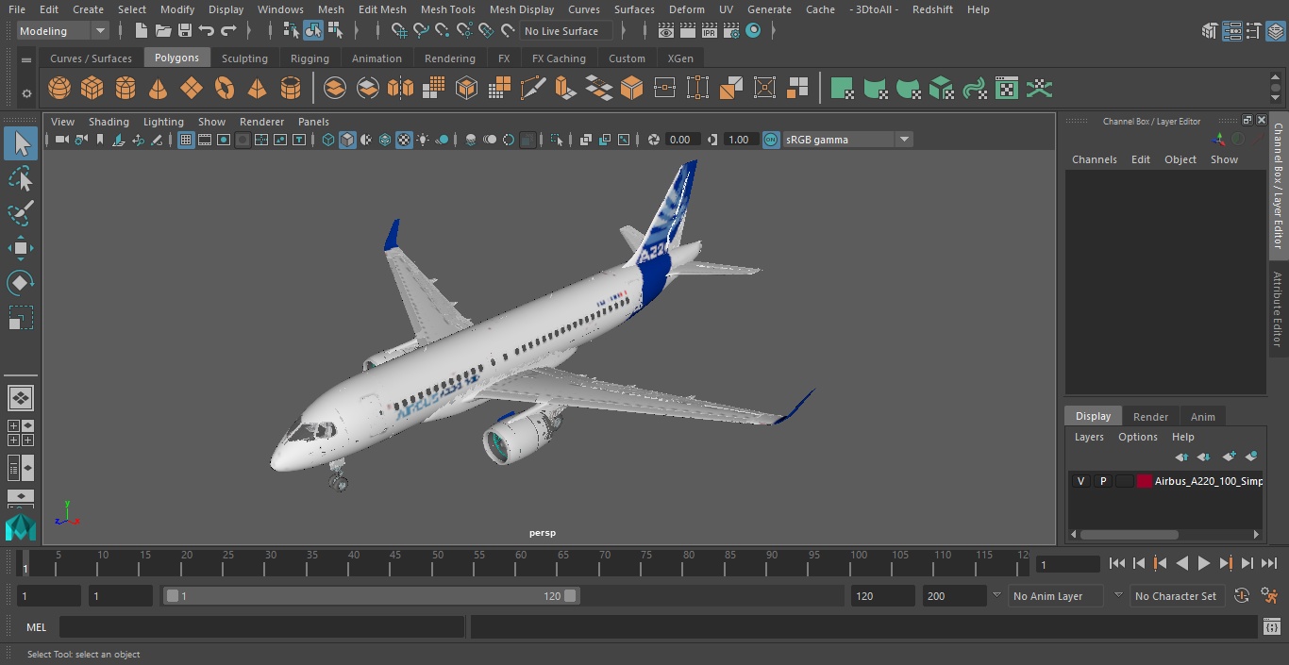1289x665 pixels.
Task: Click the Airbus_A220 layer color swatch
Action: point(1145,481)
